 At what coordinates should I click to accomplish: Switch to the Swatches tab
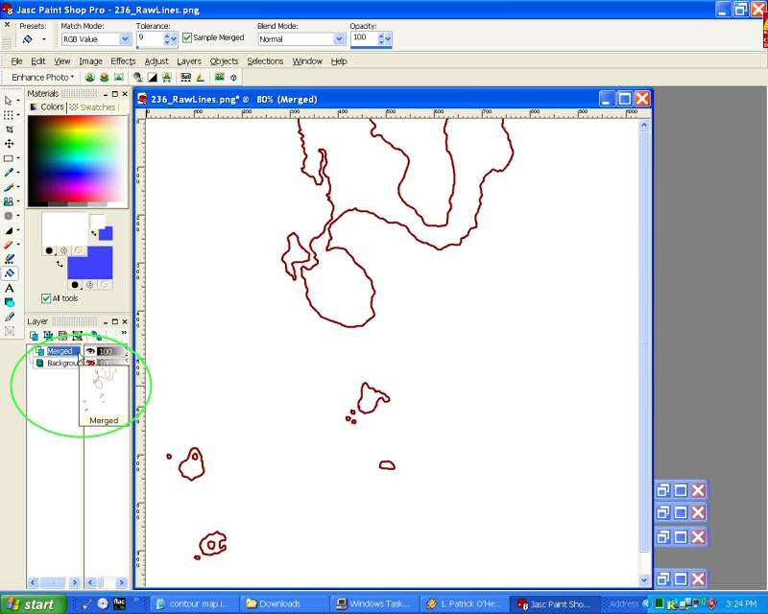pyautogui.click(x=96, y=107)
